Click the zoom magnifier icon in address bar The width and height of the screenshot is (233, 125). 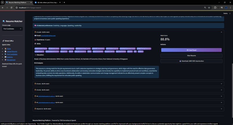coord(205,8)
